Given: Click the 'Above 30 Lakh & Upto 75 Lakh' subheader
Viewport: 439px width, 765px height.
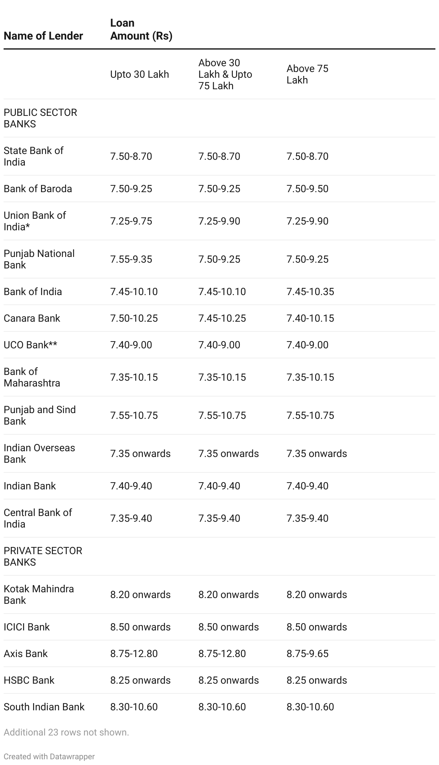Looking at the screenshot, I should [x=225, y=74].
